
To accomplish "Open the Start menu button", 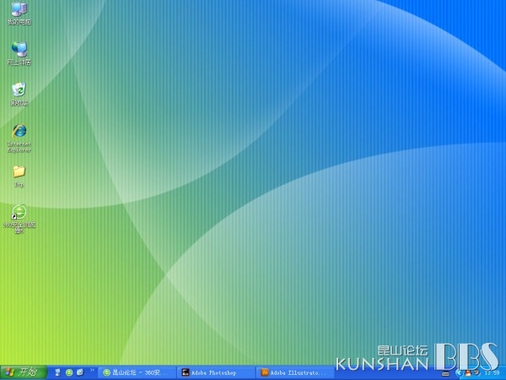I will click(x=24, y=372).
